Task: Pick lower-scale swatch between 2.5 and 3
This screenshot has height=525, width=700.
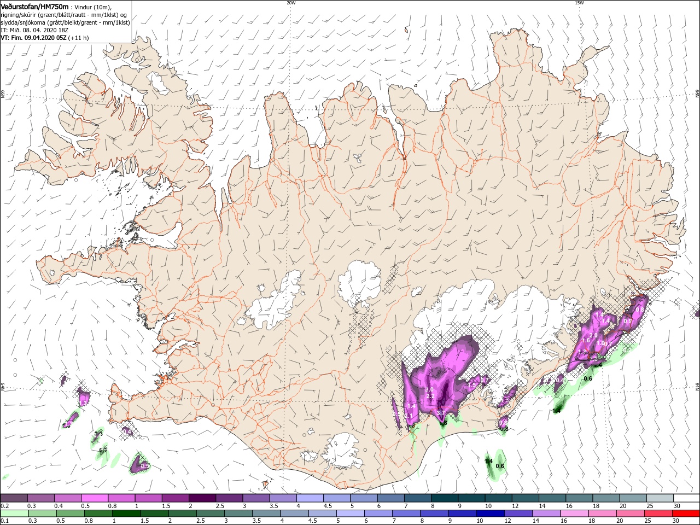Action: click(211, 514)
